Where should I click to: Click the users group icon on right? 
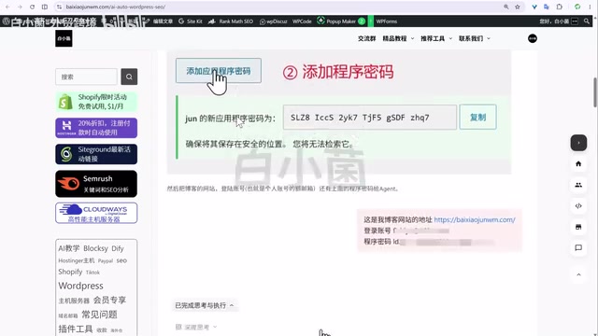578,185
